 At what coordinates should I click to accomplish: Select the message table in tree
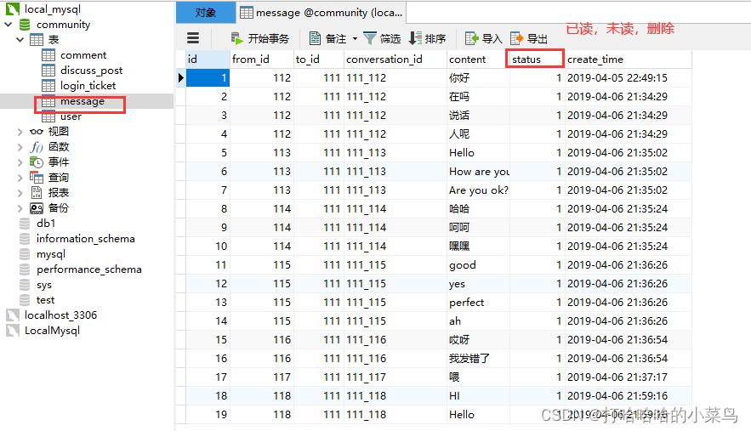[82, 101]
